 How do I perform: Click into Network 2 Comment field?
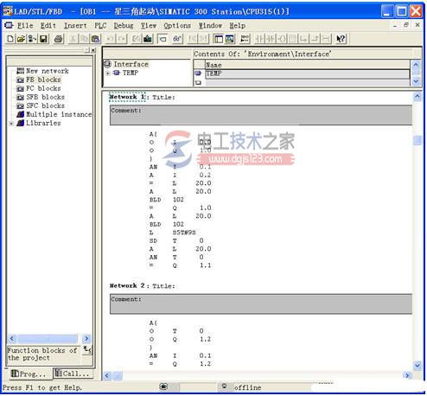[261, 304]
